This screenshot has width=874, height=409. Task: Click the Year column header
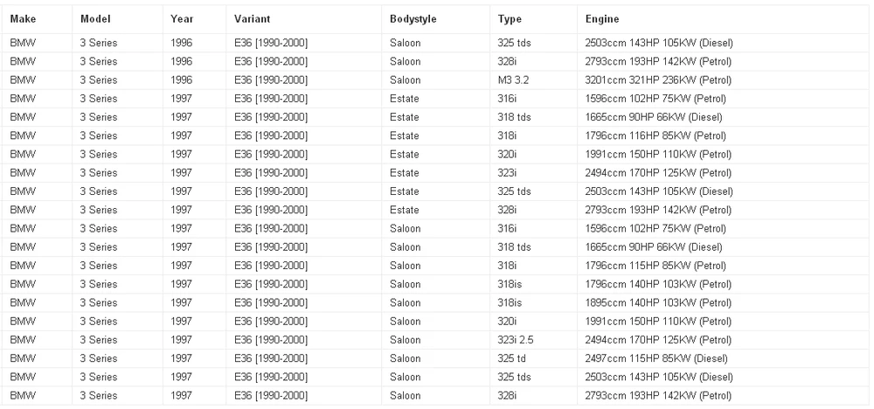[x=182, y=19]
